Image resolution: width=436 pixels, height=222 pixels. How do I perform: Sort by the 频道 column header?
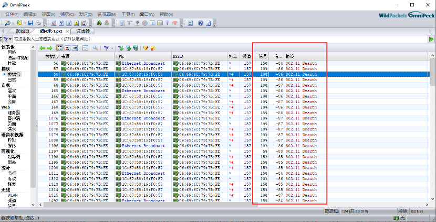coord(246,56)
